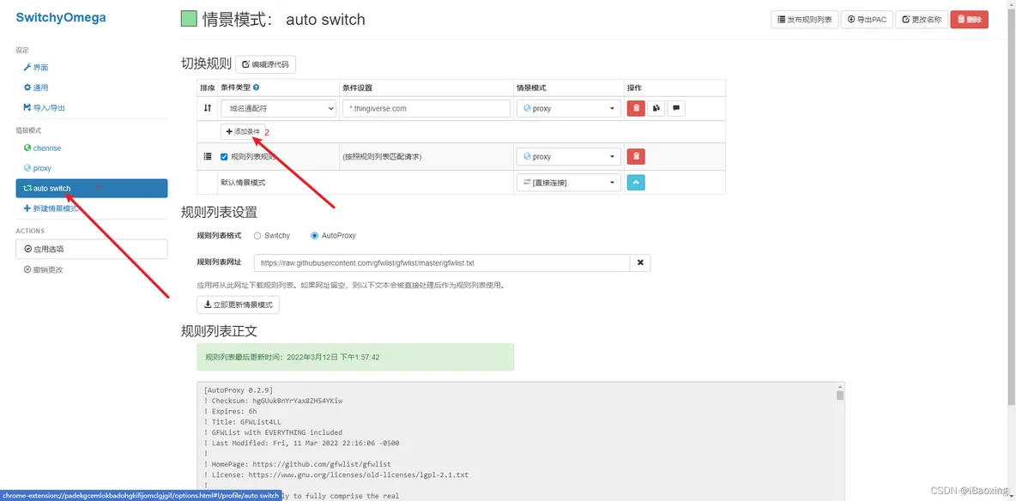The height and width of the screenshot is (501, 1016).
Task: Click 应用选项 to apply changes
Action: 92,249
